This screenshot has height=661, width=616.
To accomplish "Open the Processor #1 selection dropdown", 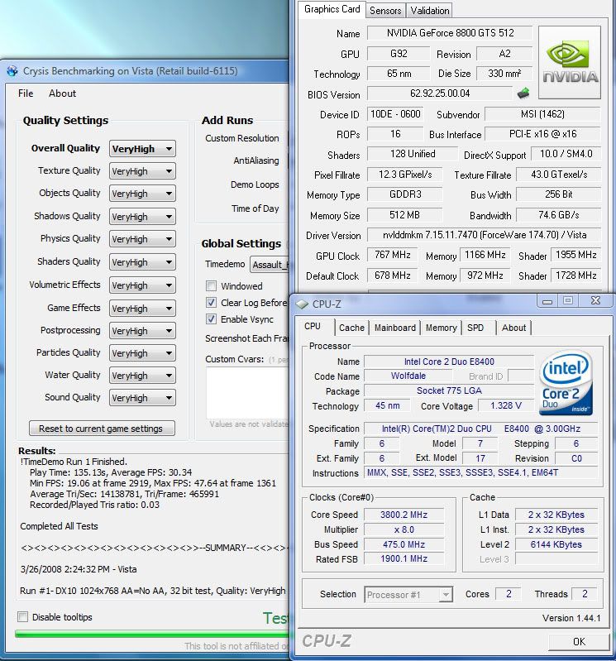I will (408, 595).
